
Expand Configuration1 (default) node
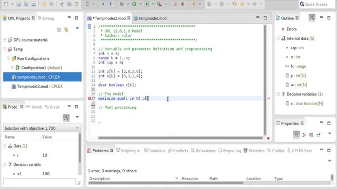13,68
